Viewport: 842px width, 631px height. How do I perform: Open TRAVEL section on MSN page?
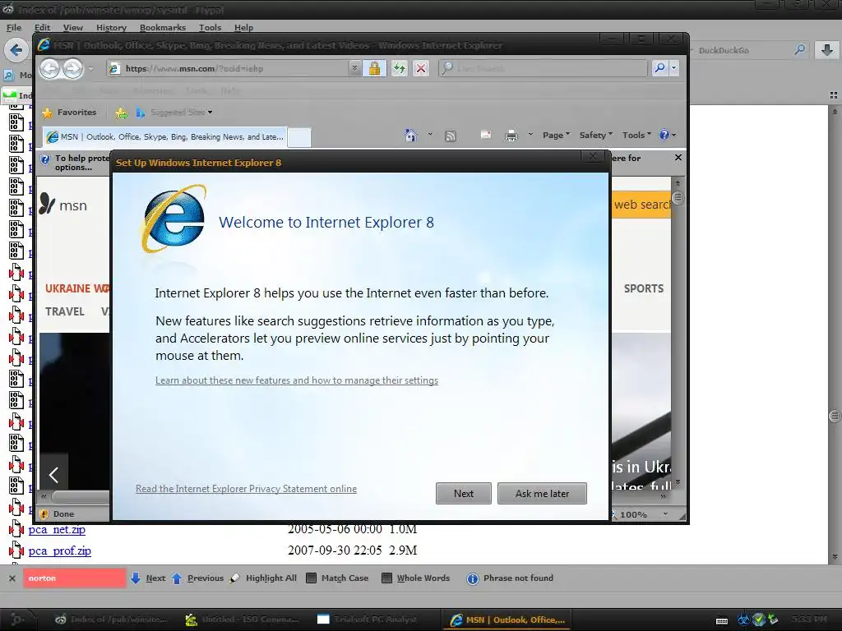tap(64, 311)
